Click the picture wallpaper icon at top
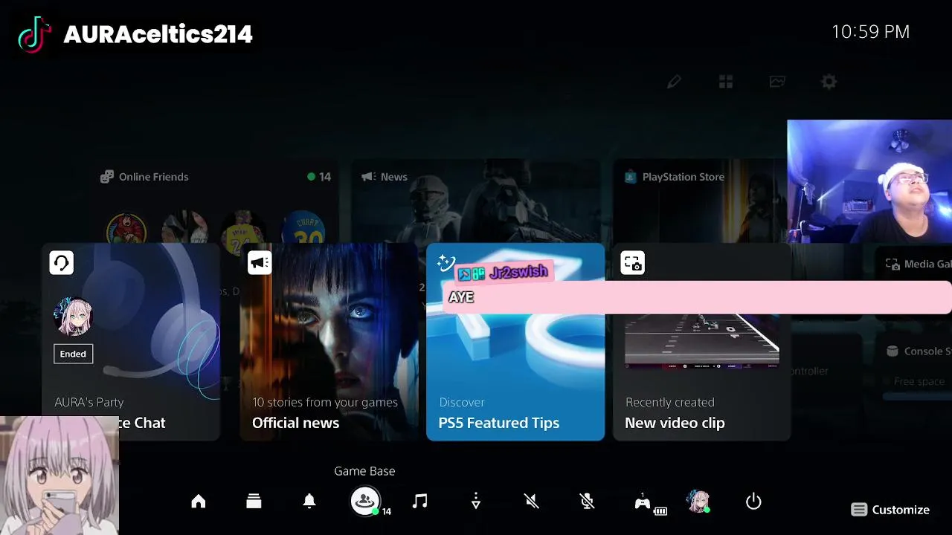The width and height of the screenshot is (952, 535). pos(777,82)
